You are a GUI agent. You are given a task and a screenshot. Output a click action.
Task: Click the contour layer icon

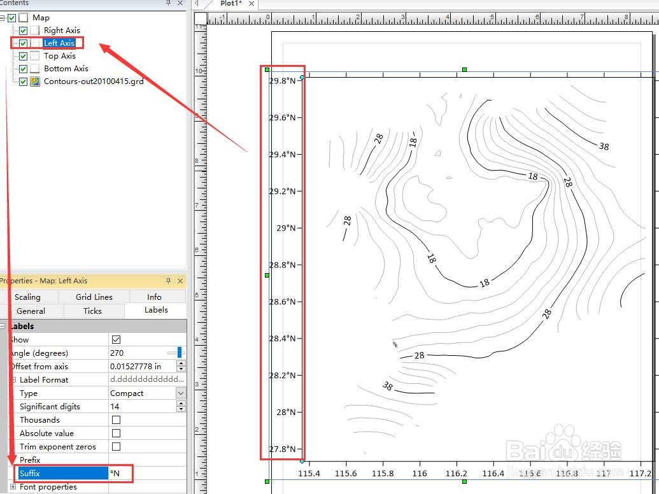(35, 81)
